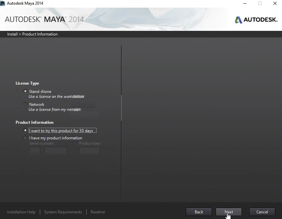282x219 pixels.
Task: Choose the Network license option
Action: click(x=26, y=104)
